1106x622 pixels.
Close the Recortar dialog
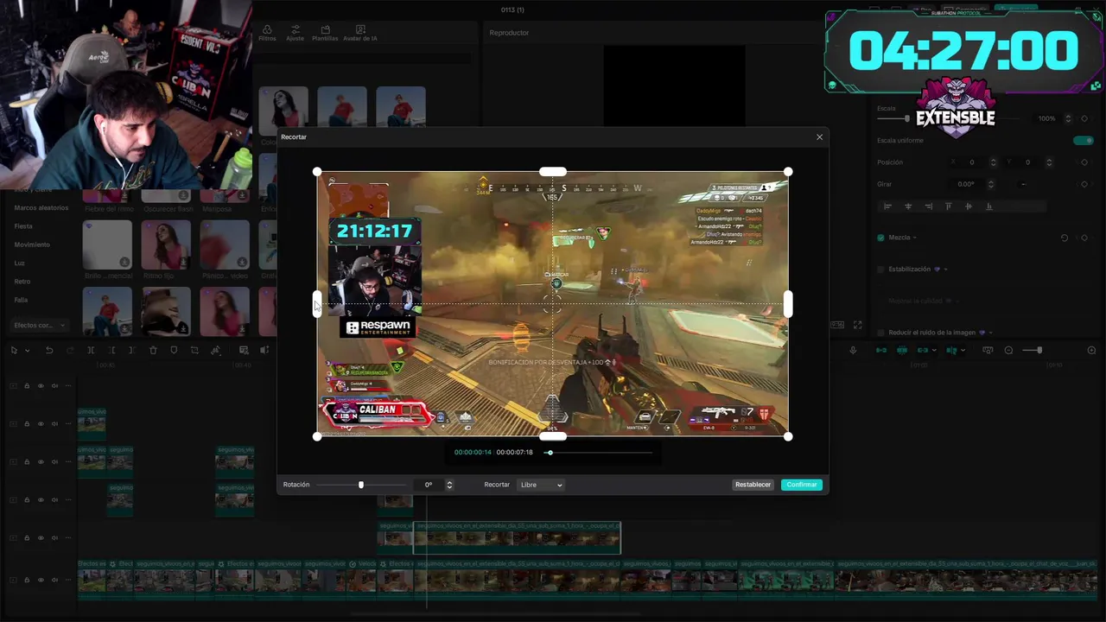820,136
